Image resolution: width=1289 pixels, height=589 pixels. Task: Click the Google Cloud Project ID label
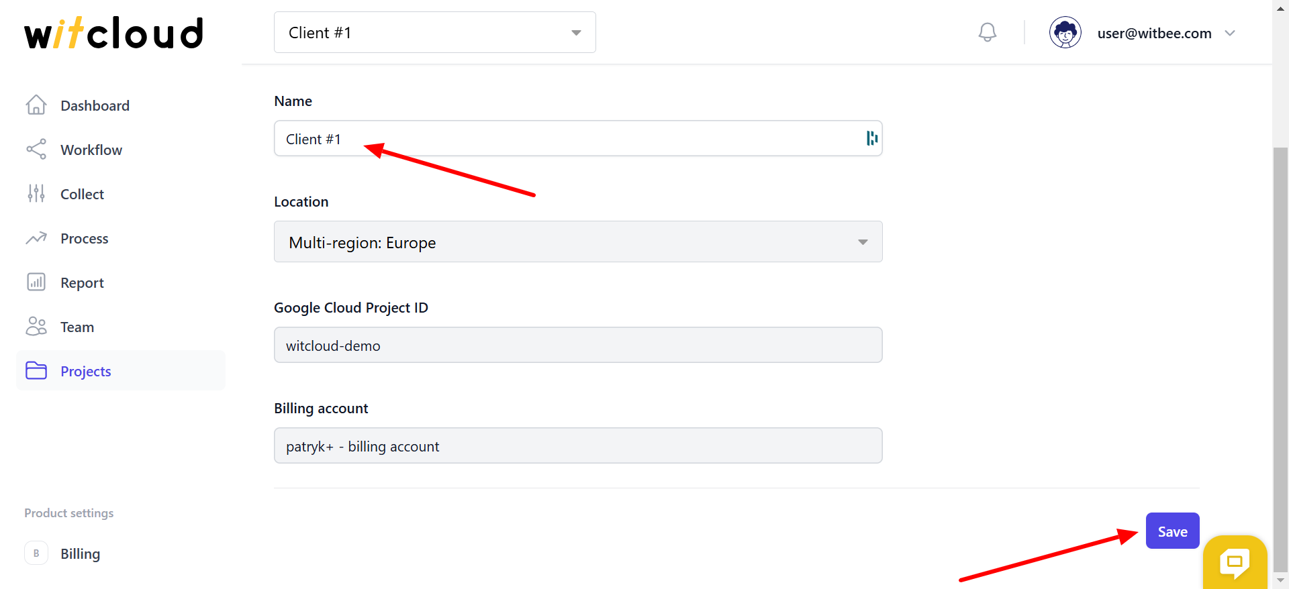pyautogui.click(x=350, y=307)
